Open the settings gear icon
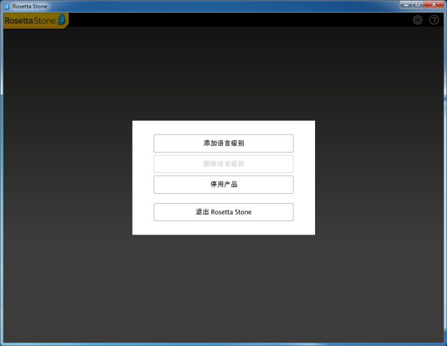This screenshot has width=447, height=346. click(418, 20)
